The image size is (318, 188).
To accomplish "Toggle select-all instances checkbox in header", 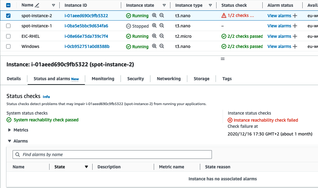I will (8, 5).
